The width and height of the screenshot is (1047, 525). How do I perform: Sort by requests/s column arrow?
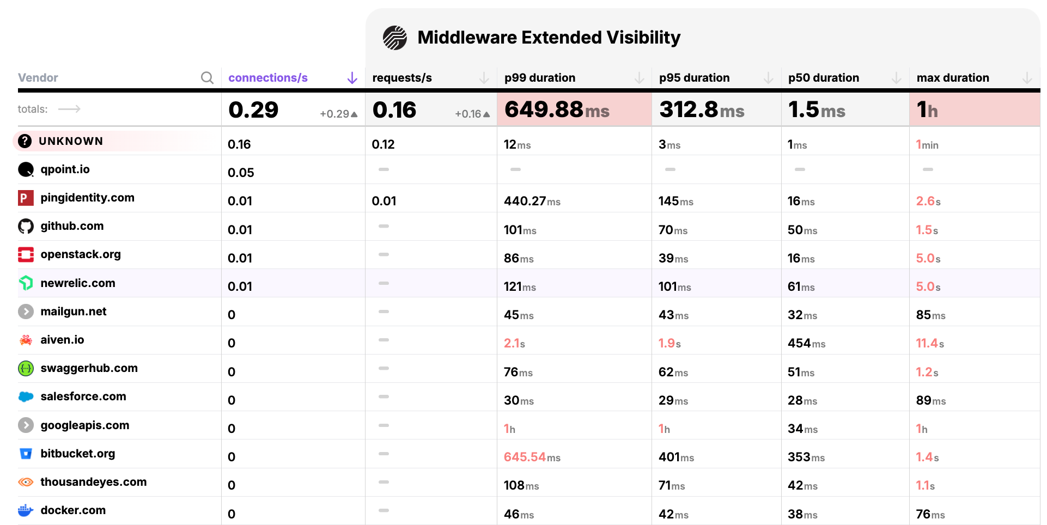click(484, 78)
